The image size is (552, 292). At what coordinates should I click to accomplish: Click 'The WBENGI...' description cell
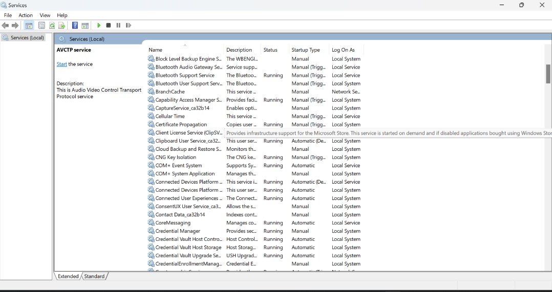coord(242,59)
